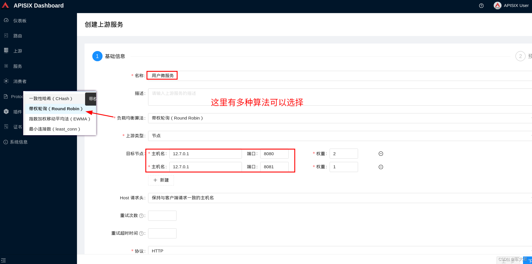Click the 创建上游服务 page heading
The image size is (532, 264).
pyautogui.click(x=104, y=25)
